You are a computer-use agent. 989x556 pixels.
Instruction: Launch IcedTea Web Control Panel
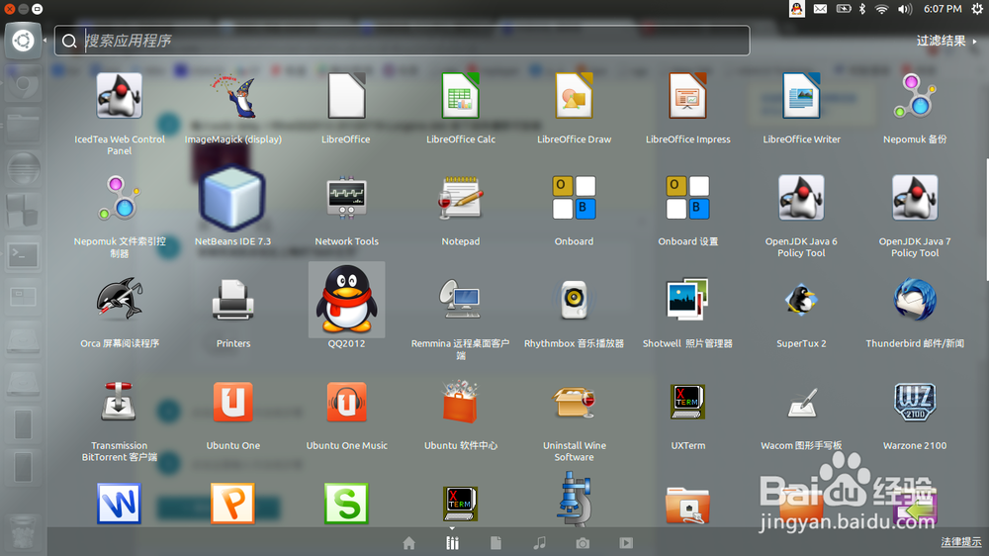click(120, 96)
